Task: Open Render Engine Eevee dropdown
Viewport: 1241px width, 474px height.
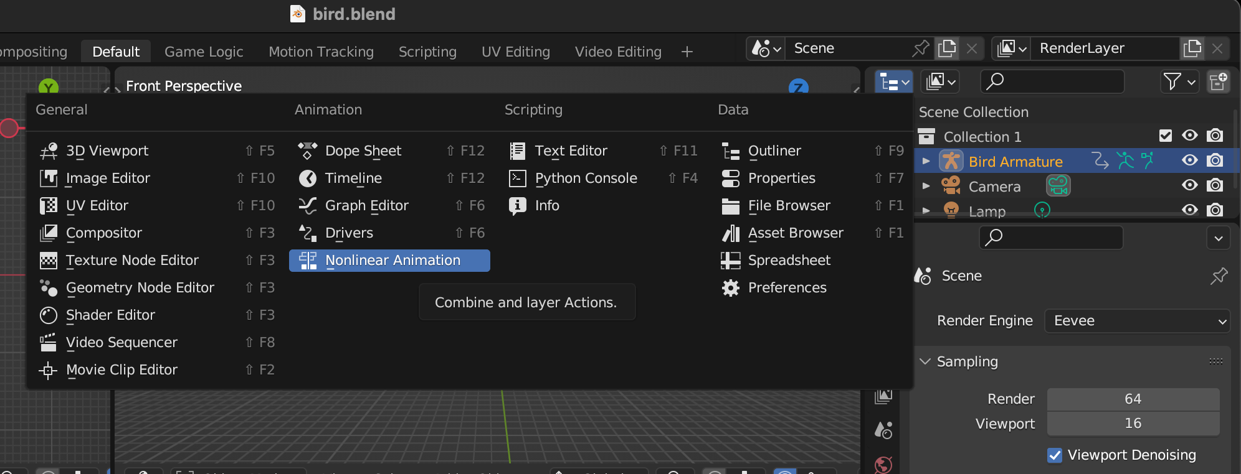Action: [1138, 321]
